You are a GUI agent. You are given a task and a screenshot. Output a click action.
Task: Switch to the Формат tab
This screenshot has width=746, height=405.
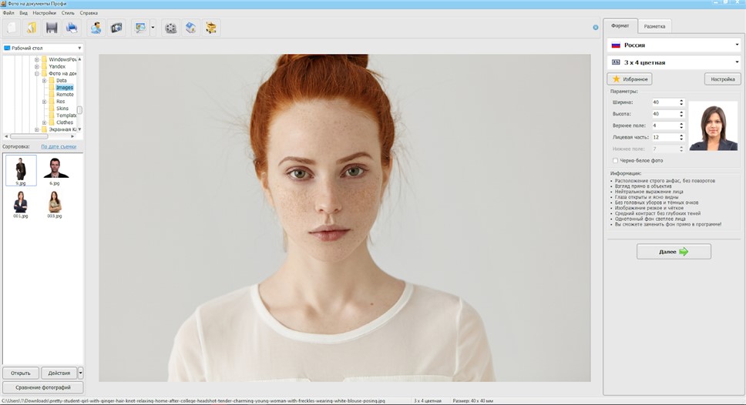click(620, 25)
